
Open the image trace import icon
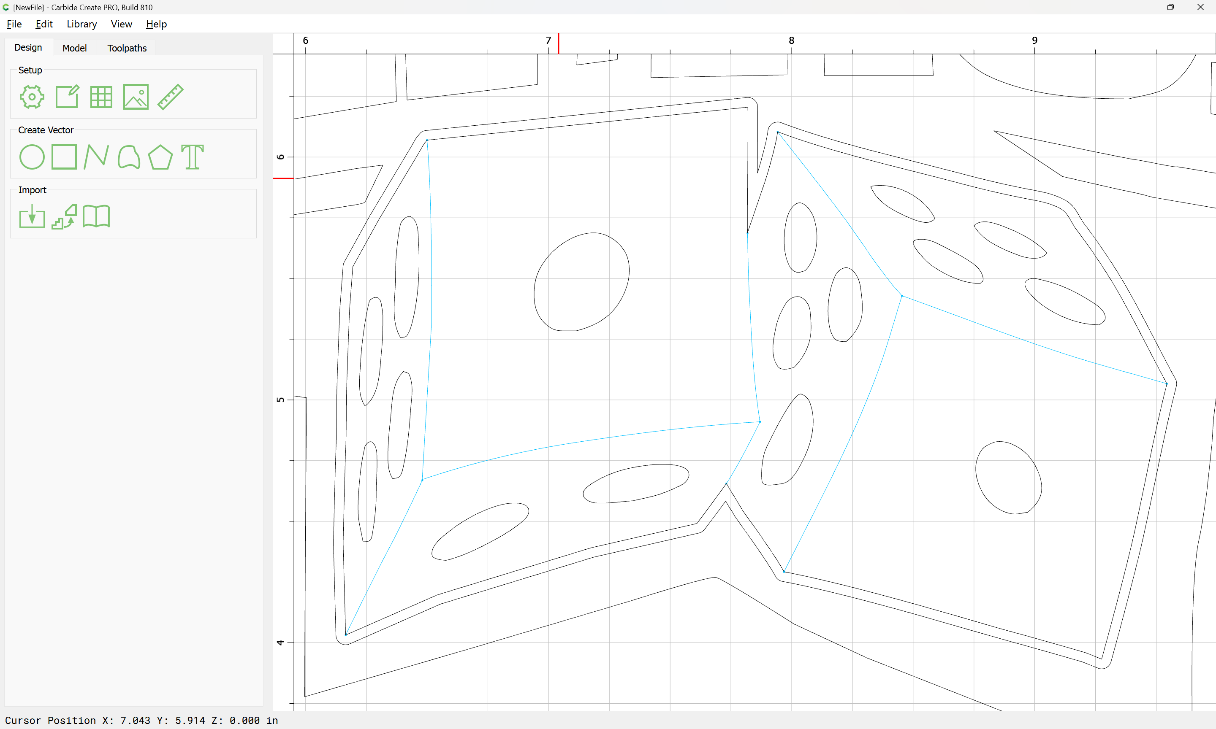point(64,217)
